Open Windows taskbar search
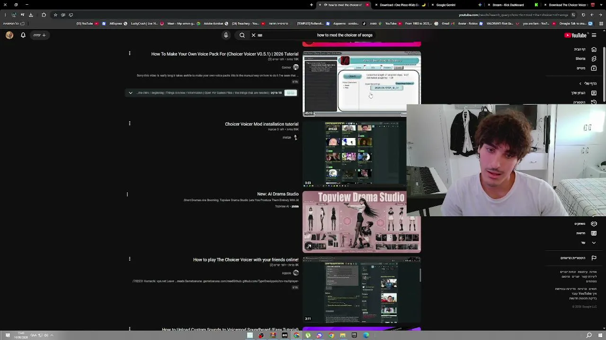Viewport: 606px width, 340px height. (x=589, y=335)
